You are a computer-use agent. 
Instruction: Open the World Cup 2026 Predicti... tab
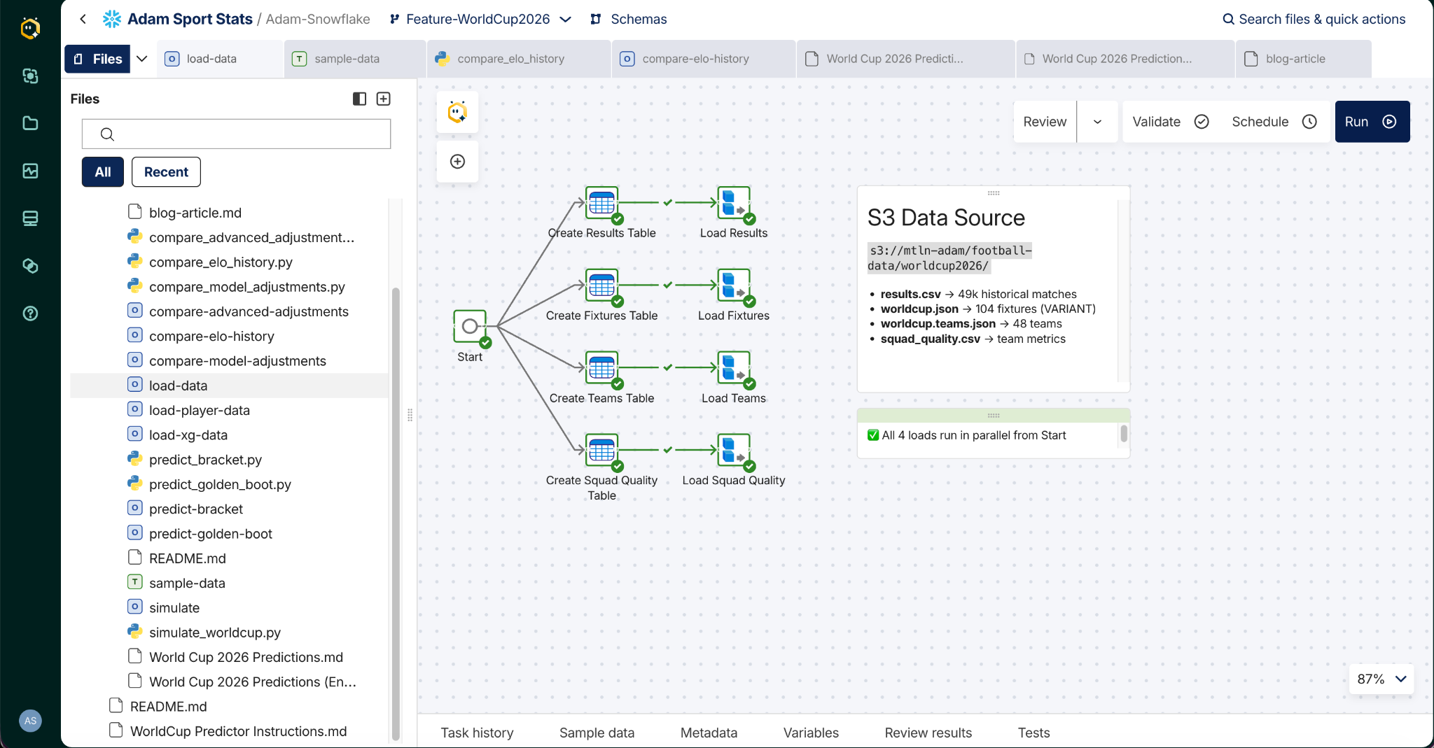905,59
